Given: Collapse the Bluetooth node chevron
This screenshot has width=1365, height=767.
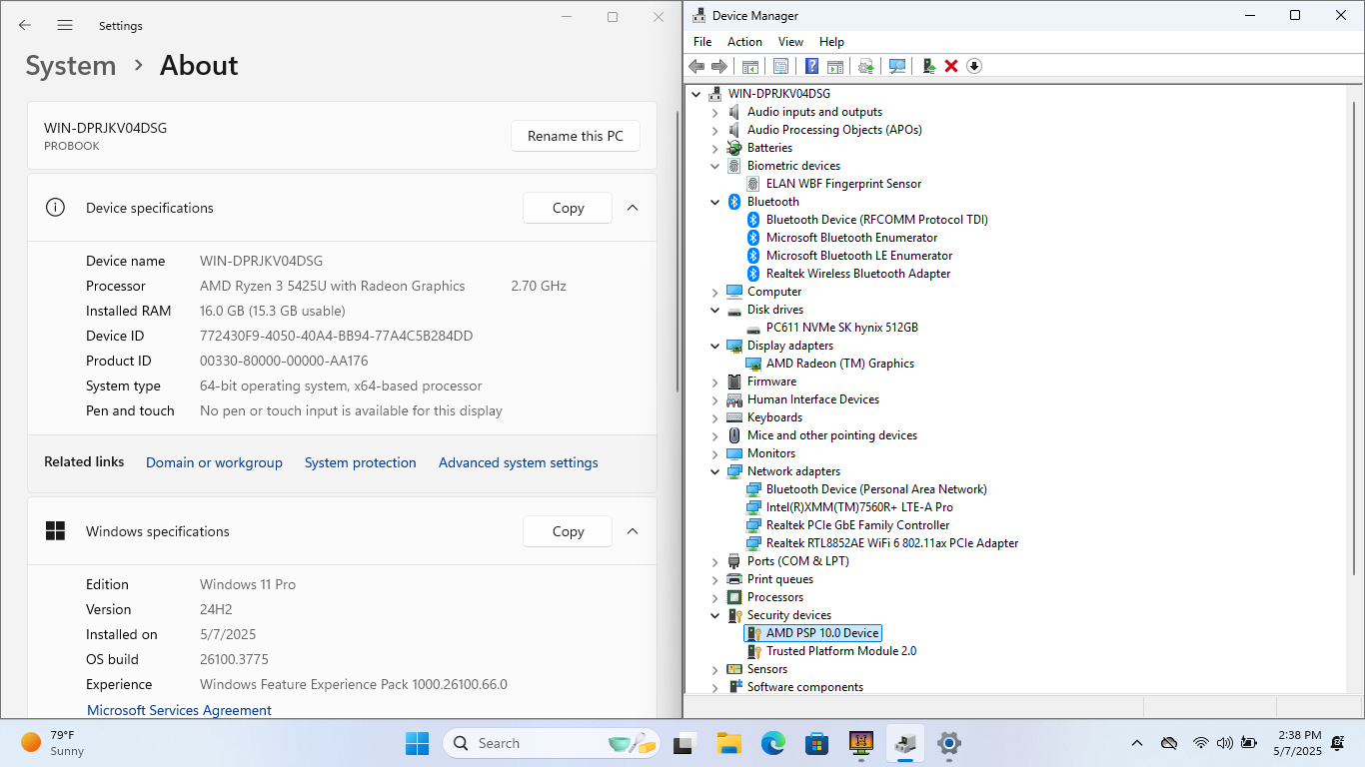Looking at the screenshot, I should click(x=714, y=202).
